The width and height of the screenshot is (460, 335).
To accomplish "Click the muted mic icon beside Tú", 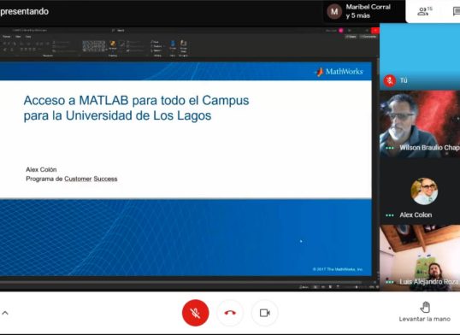I will pyautogui.click(x=390, y=80).
